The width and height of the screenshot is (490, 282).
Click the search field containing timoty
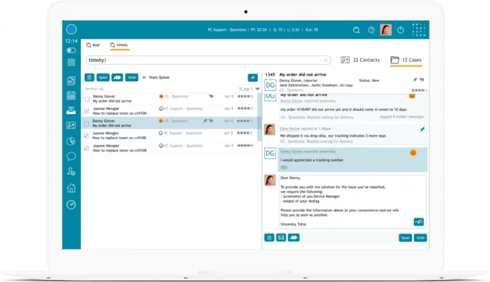(208, 60)
